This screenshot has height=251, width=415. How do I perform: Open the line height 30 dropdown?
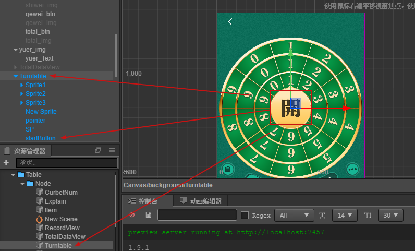click(390, 215)
